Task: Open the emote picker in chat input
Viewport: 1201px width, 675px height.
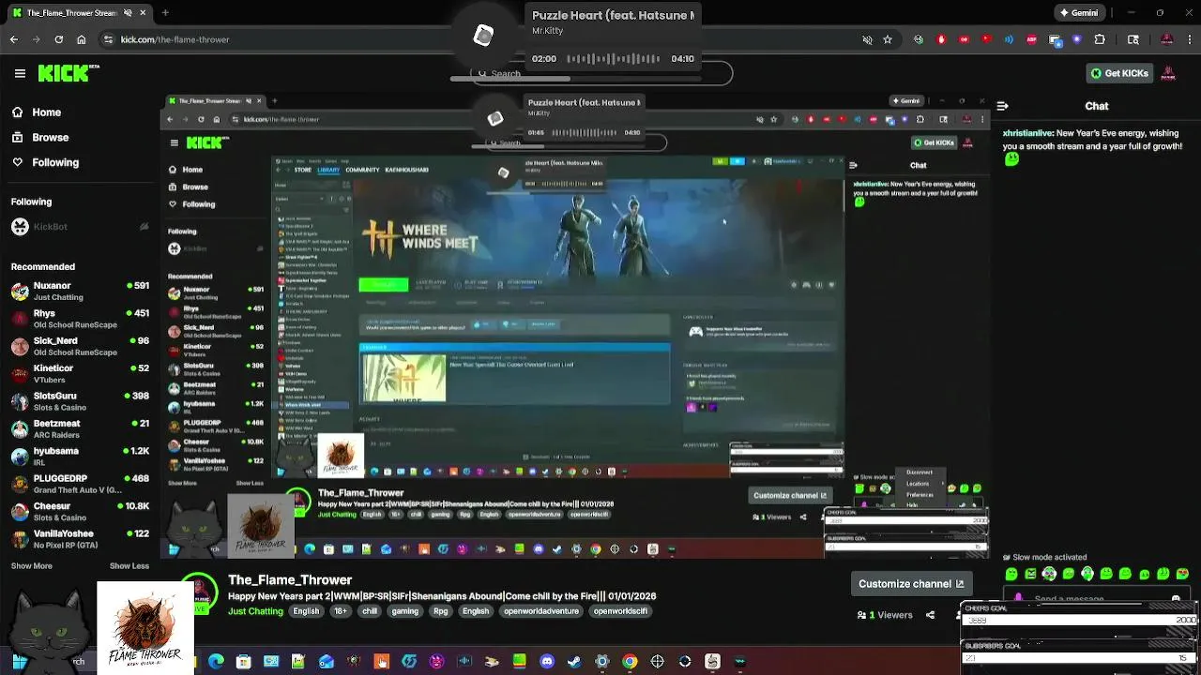Action: point(1176,598)
